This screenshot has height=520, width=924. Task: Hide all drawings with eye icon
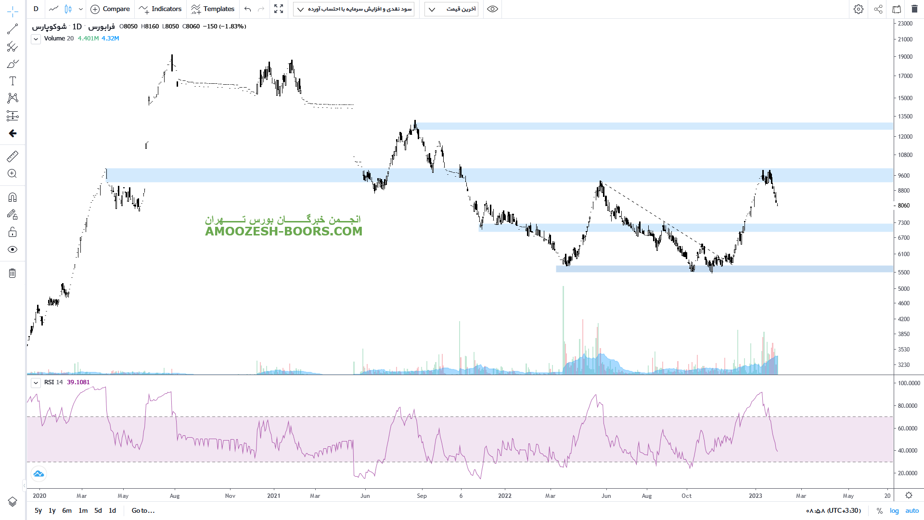[x=13, y=249]
